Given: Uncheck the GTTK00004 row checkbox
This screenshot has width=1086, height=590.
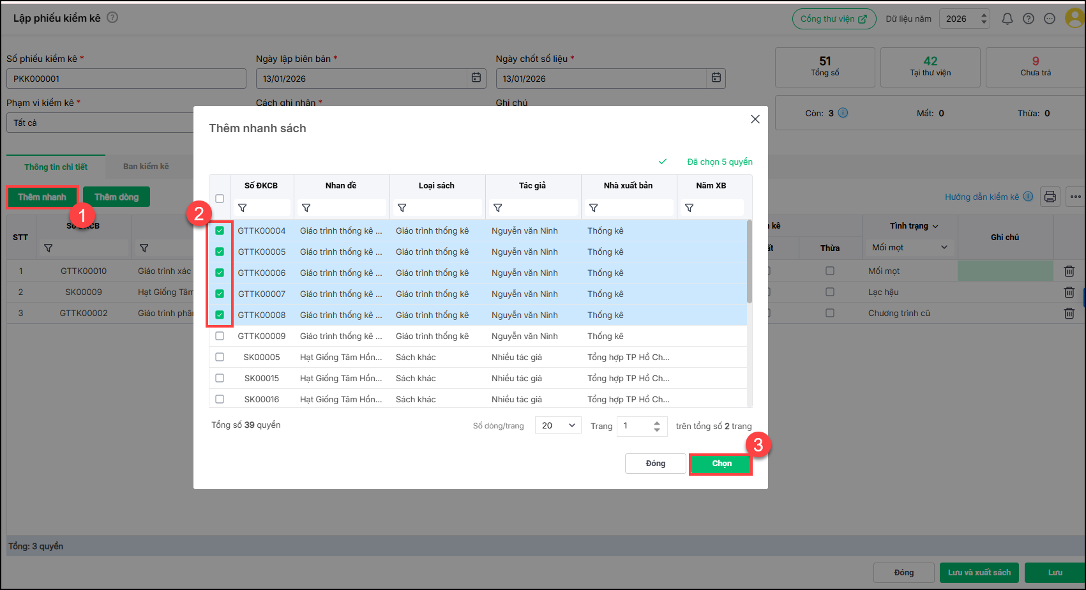Looking at the screenshot, I should [x=220, y=231].
